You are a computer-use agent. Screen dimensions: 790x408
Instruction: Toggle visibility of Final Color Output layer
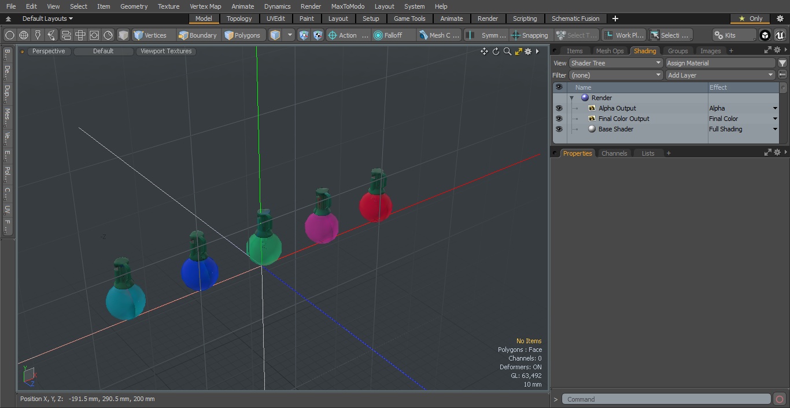(x=559, y=119)
